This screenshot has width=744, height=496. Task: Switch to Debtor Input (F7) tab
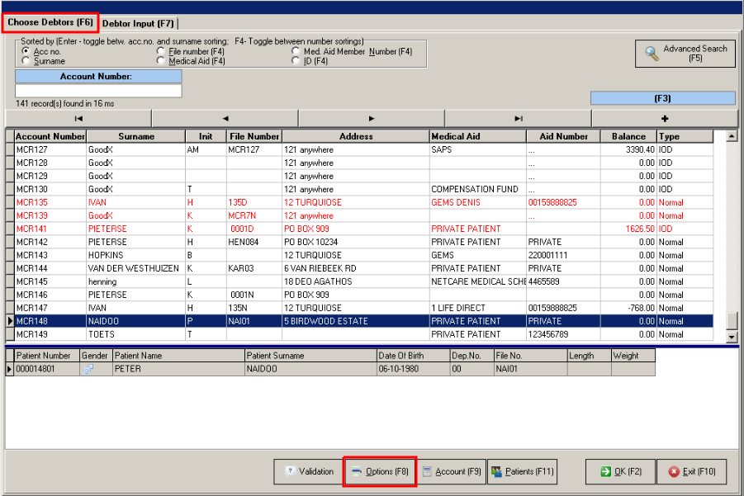pyautogui.click(x=138, y=23)
